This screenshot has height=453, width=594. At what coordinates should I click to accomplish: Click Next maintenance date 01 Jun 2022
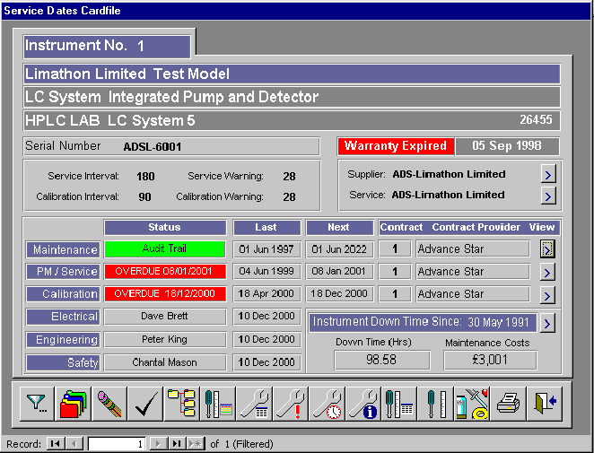[339, 249]
